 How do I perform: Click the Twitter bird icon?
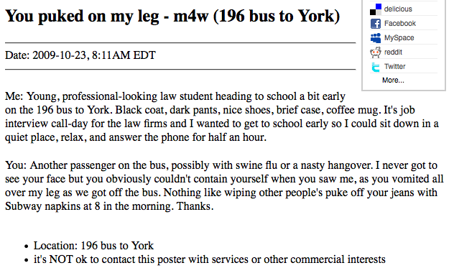[x=376, y=67]
